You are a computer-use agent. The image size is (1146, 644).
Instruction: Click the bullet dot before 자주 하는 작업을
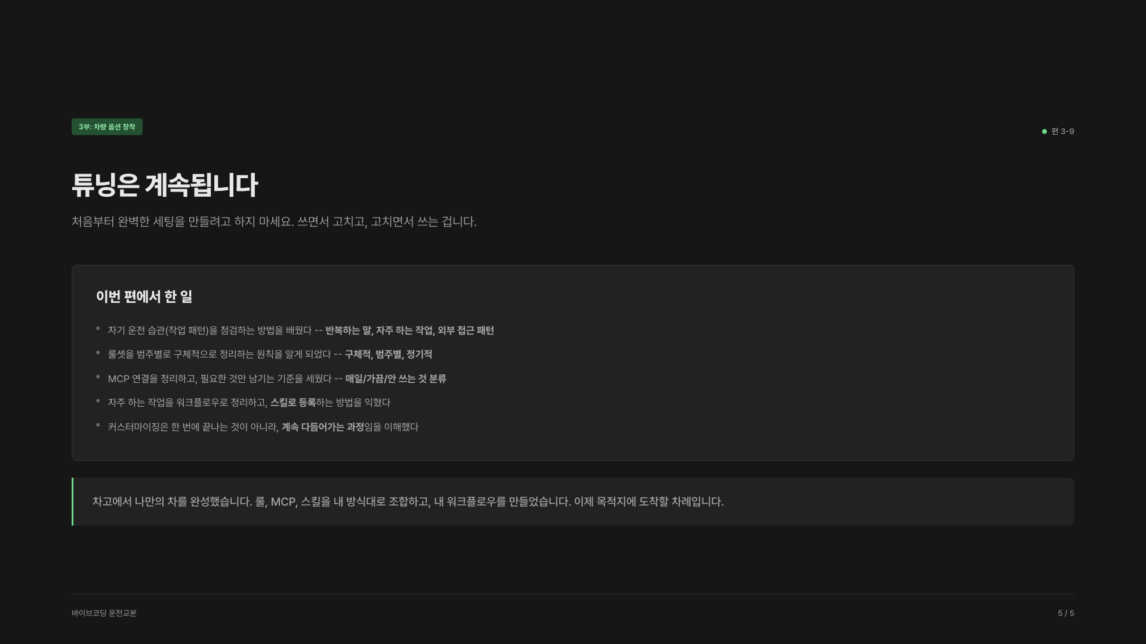[x=98, y=401]
